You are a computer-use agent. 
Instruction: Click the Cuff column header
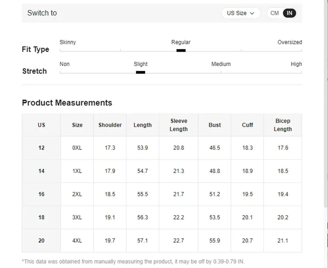point(248,125)
